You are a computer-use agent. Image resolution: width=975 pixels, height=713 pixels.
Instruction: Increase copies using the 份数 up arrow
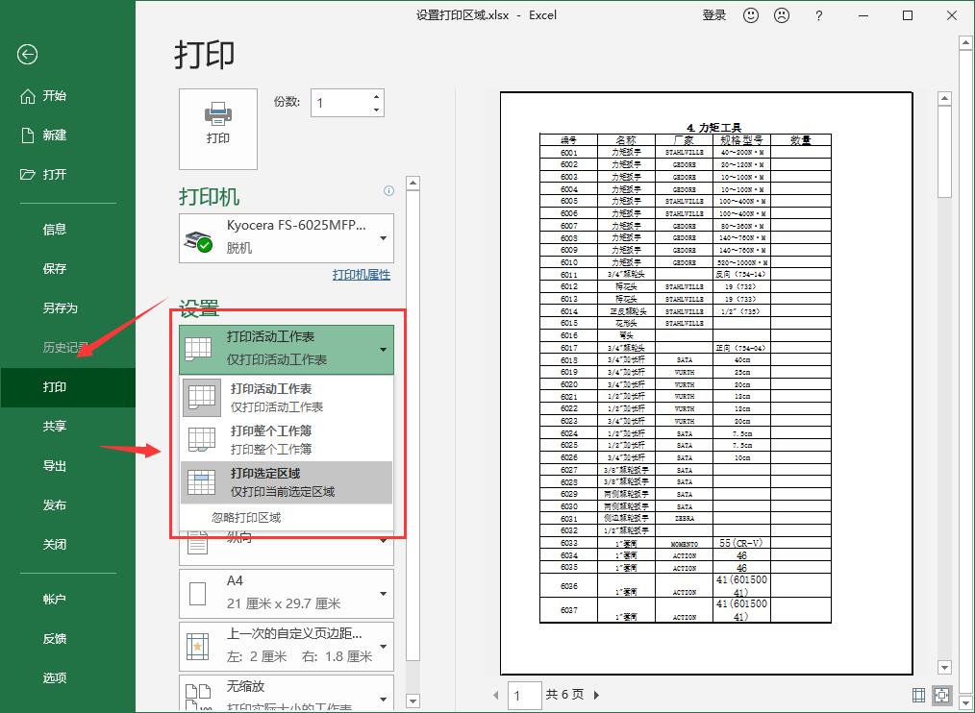(376, 96)
